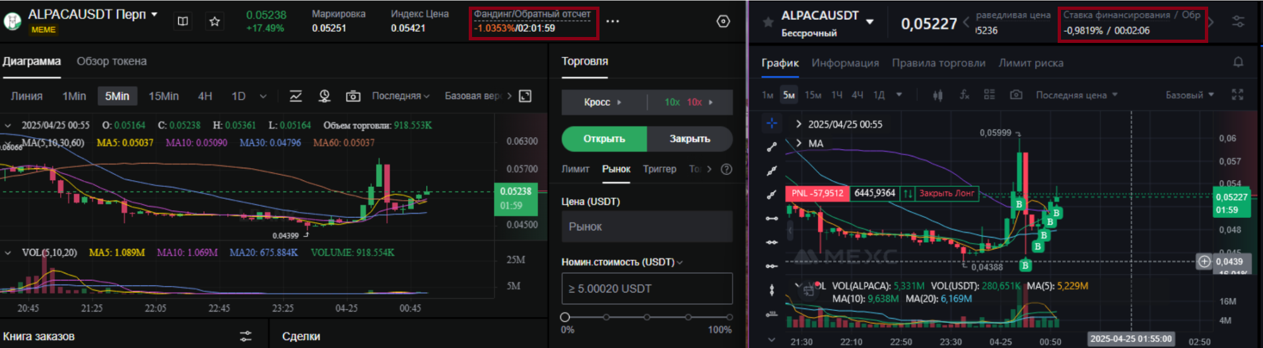Open the fx indicators icon in the right toolbar

pyautogui.click(x=964, y=95)
